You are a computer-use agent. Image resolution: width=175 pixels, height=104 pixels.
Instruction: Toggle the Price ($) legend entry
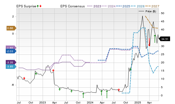pos(147,11)
